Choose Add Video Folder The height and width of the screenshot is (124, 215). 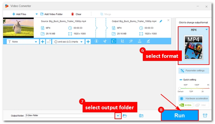(x=52, y=14)
